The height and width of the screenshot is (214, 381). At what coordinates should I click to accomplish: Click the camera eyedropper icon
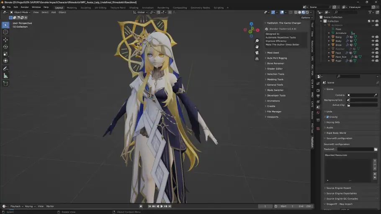(376, 95)
